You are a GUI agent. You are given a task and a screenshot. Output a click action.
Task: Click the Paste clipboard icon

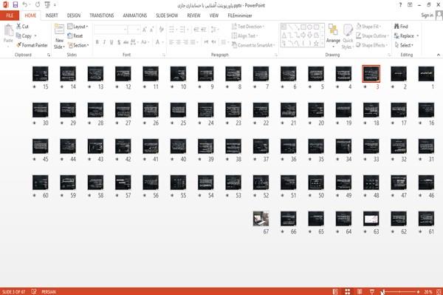pyautogui.click(x=8, y=30)
